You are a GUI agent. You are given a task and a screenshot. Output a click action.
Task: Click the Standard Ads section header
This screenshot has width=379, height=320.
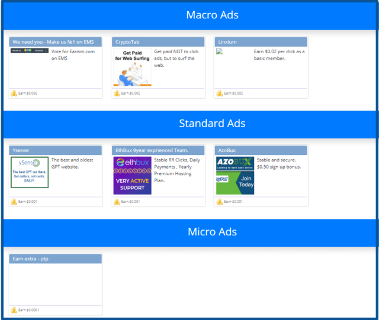[212, 124]
